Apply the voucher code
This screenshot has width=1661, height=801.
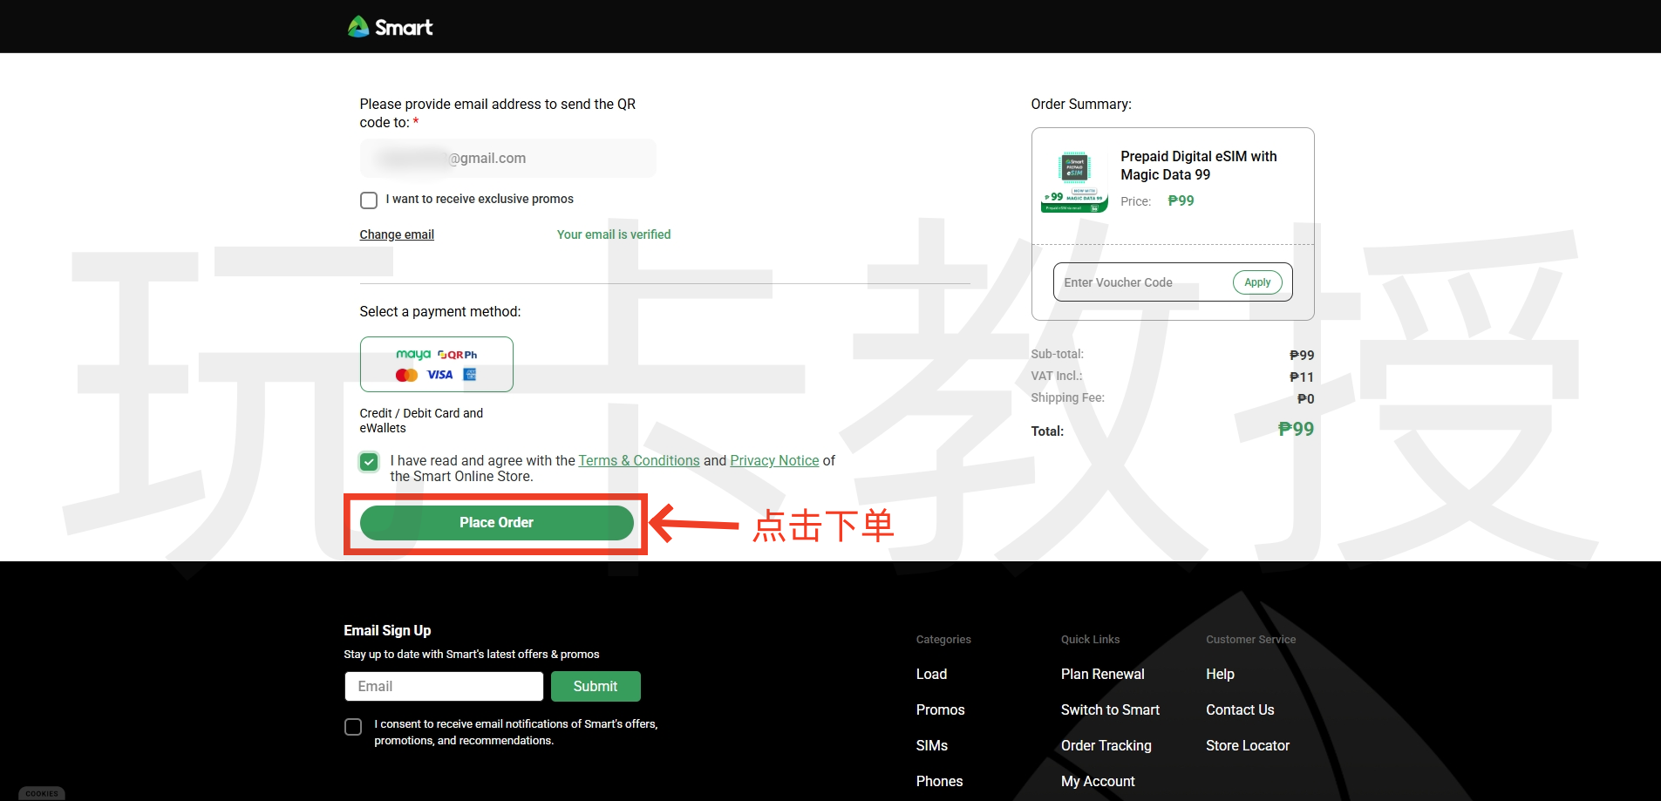pyautogui.click(x=1257, y=282)
